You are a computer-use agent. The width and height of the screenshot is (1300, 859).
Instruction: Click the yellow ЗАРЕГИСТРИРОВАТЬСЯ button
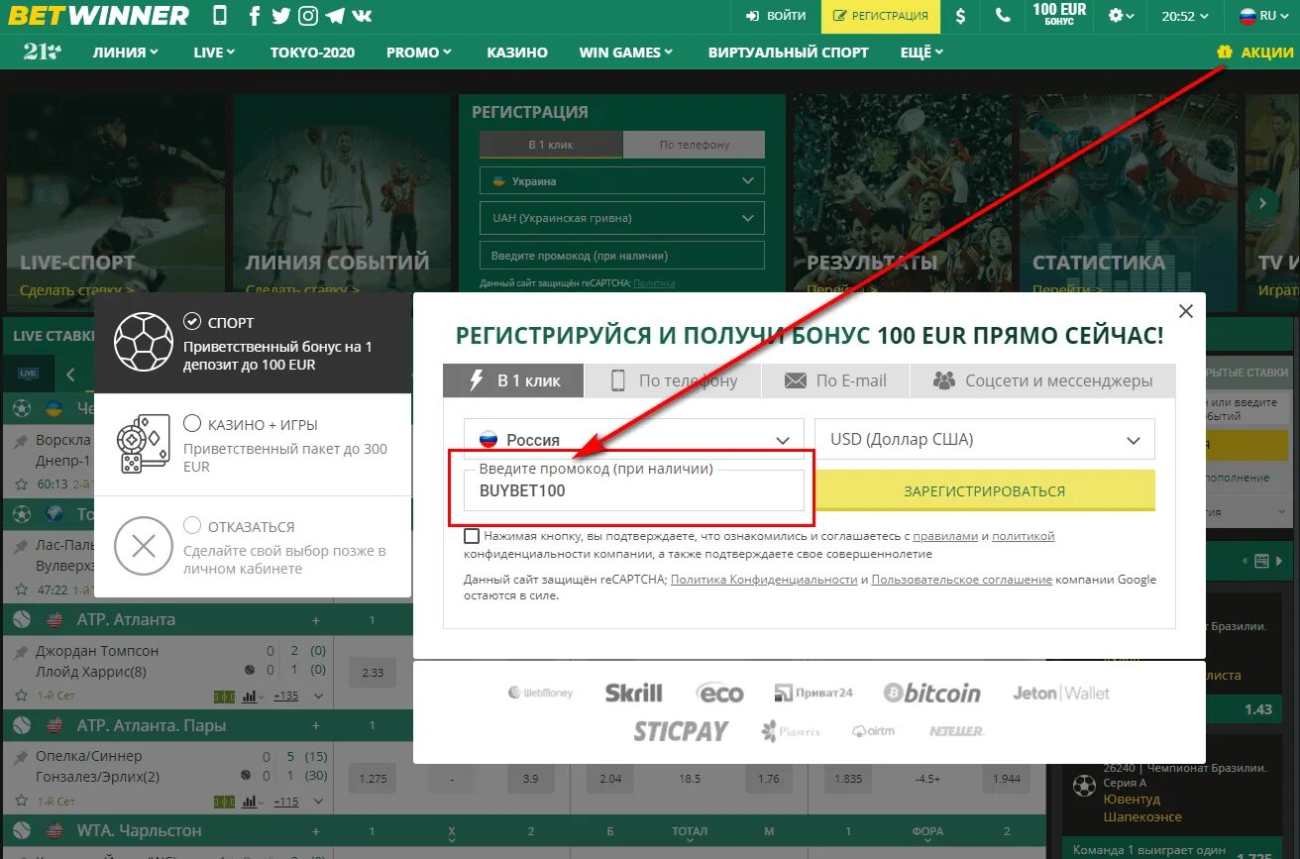click(985, 490)
